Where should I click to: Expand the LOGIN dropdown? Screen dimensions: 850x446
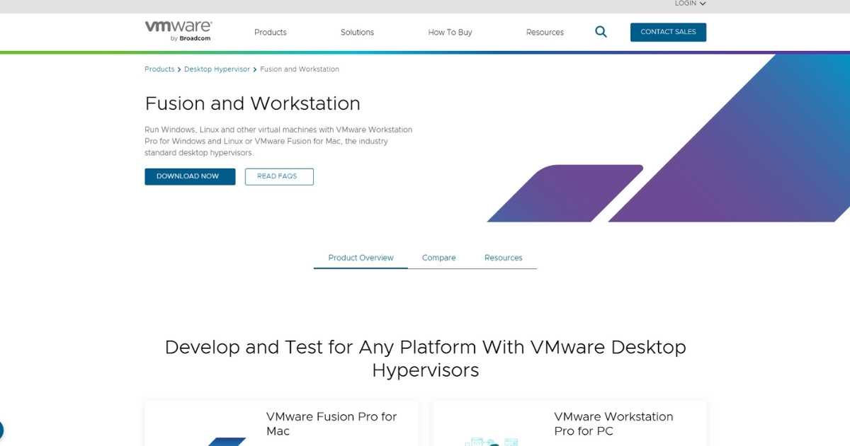point(690,4)
